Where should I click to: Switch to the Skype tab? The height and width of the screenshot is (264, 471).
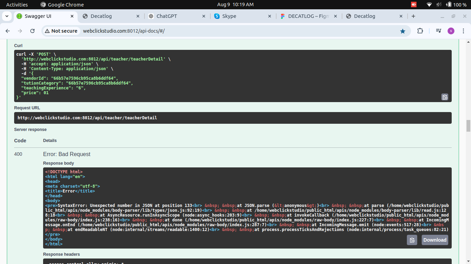pyautogui.click(x=229, y=16)
